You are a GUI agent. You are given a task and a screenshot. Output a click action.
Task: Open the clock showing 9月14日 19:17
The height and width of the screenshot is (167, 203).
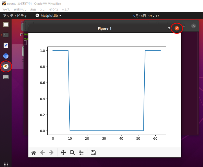click(x=146, y=16)
